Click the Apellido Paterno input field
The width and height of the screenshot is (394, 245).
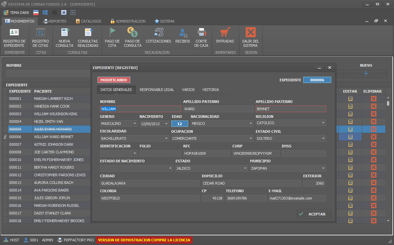[218, 109]
